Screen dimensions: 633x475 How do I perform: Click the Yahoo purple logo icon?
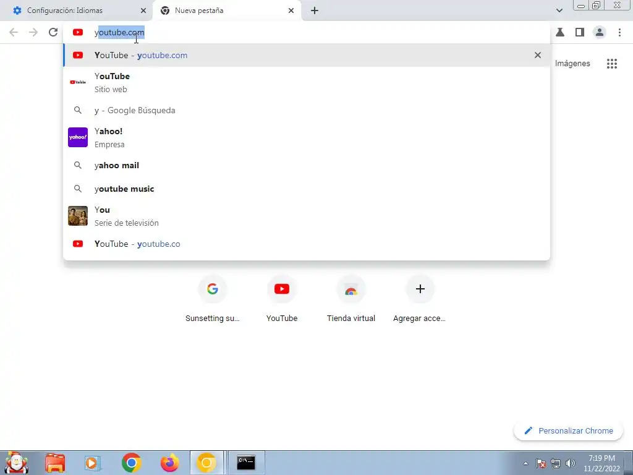[x=78, y=137]
